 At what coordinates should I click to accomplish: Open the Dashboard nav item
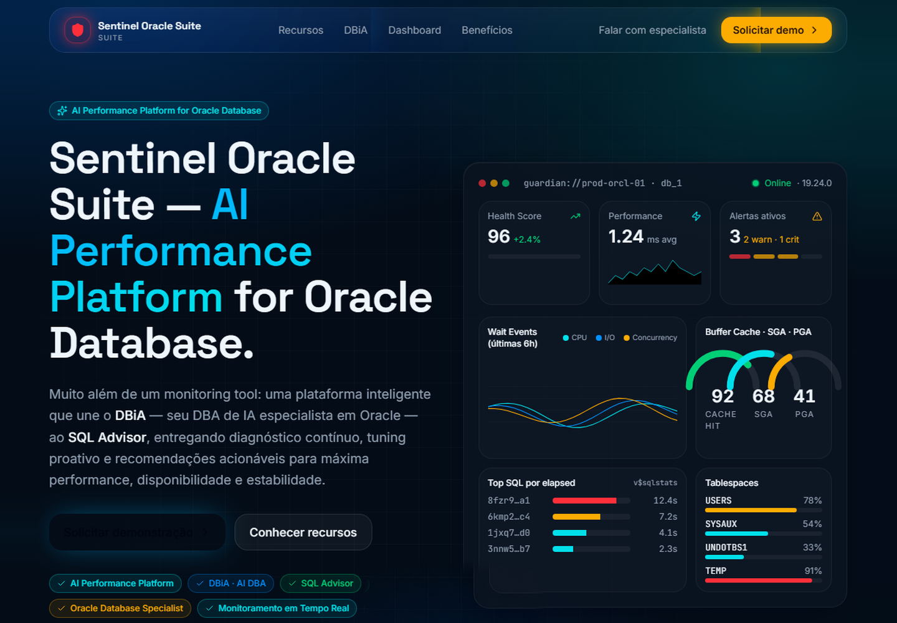coord(415,30)
